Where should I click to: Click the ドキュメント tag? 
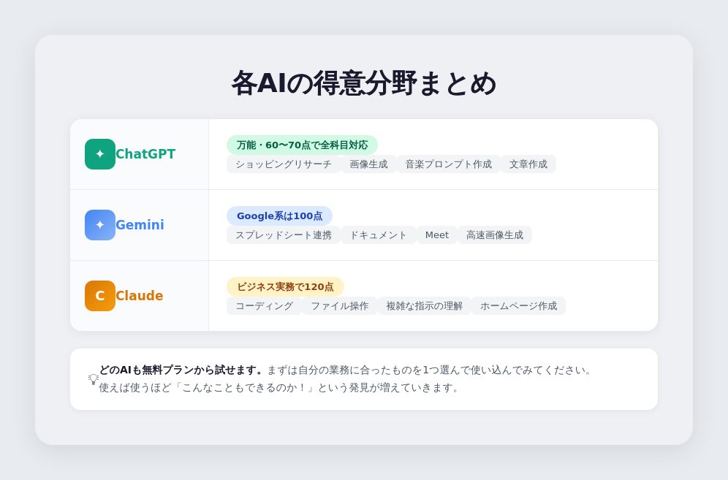pos(379,235)
